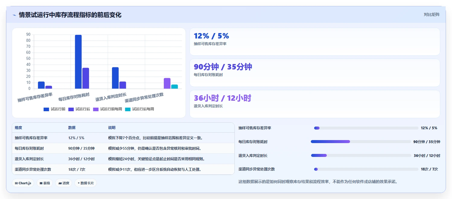Screen dimensions: 452x199
Task: Click the 每日库存对账耗时 progress bar
Action: click(361, 142)
